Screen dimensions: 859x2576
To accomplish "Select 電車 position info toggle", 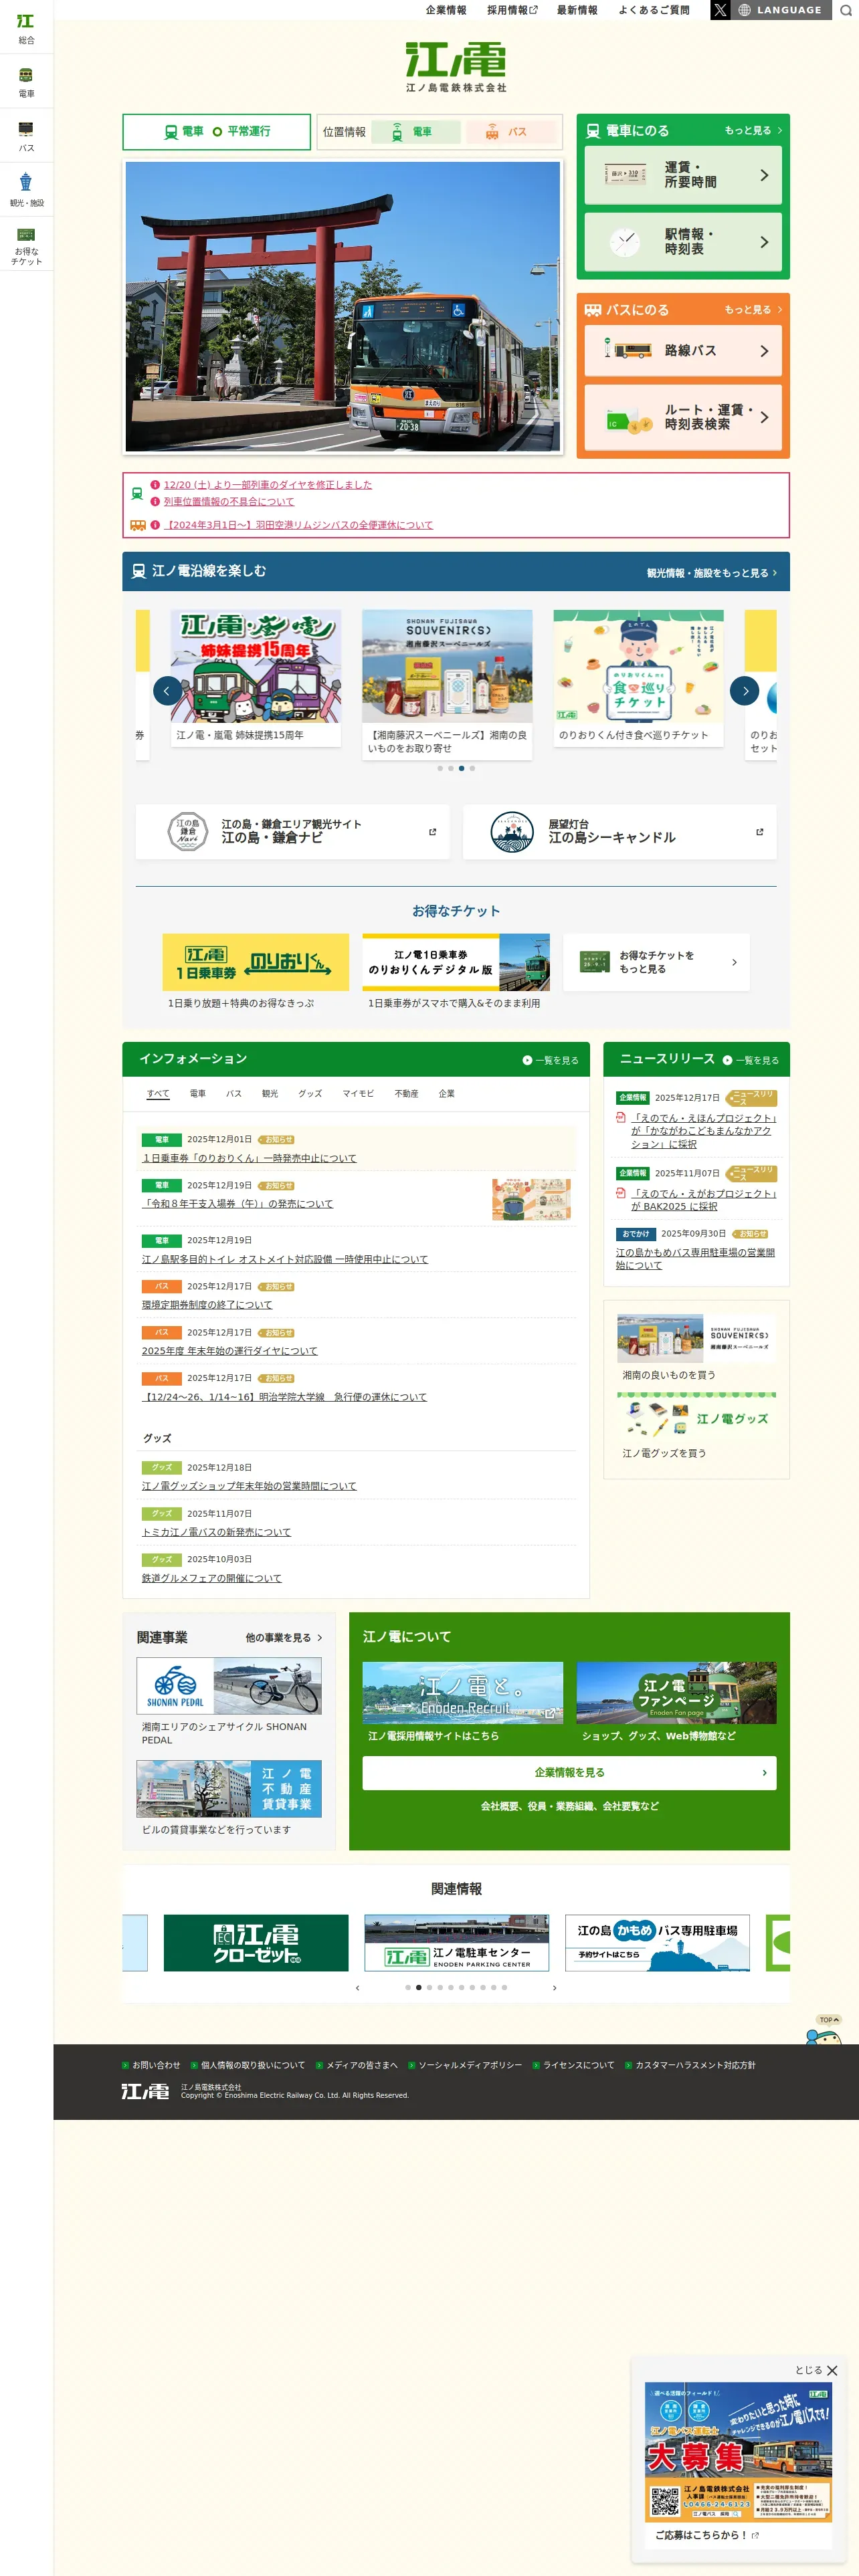I will click(x=415, y=131).
